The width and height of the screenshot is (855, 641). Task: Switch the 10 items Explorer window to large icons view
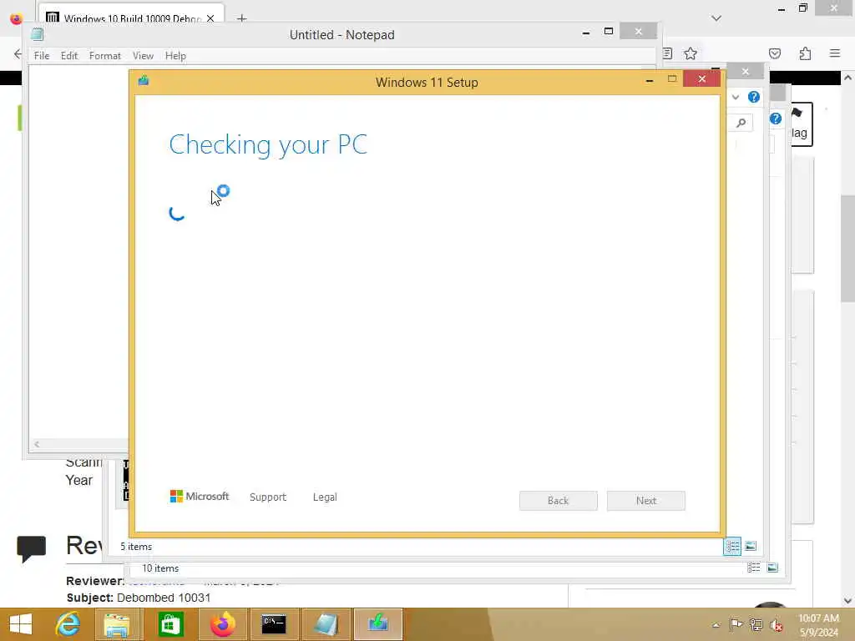pos(772,568)
